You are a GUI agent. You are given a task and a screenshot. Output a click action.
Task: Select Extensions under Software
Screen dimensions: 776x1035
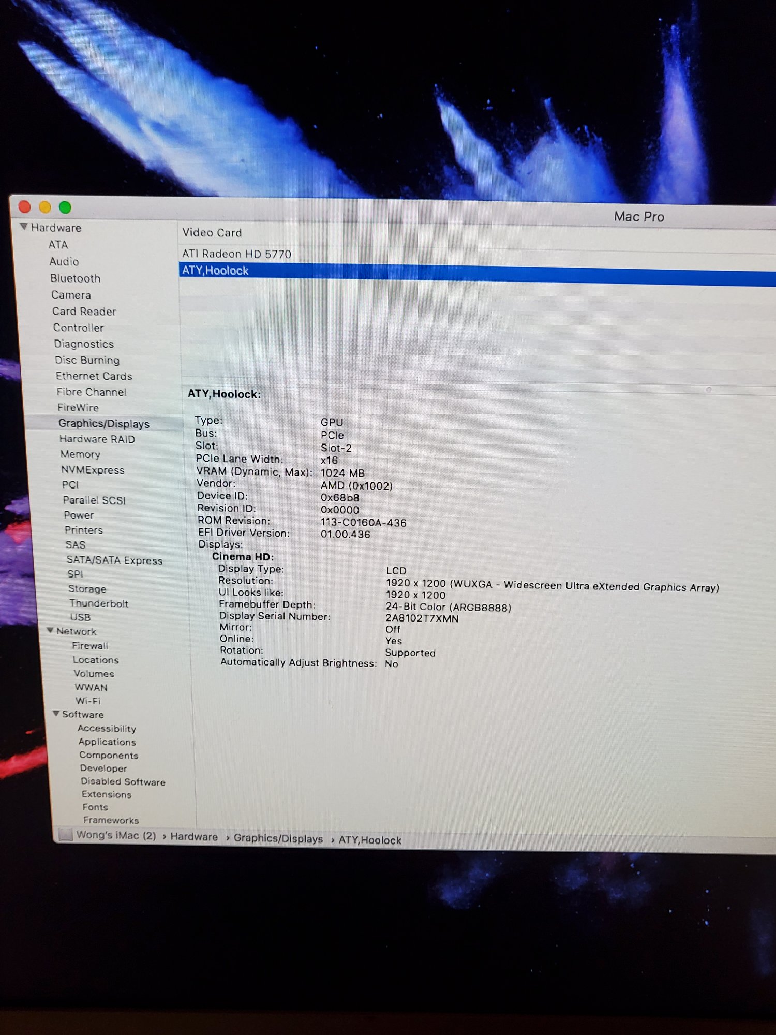pyautogui.click(x=107, y=794)
